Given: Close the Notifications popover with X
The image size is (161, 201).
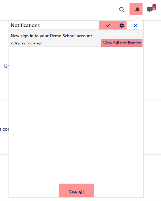Looking at the screenshot, I should click(x=135, y=26).
